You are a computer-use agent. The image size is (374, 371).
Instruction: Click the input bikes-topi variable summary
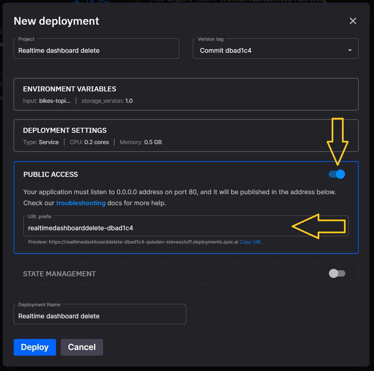tap(47, 101)
